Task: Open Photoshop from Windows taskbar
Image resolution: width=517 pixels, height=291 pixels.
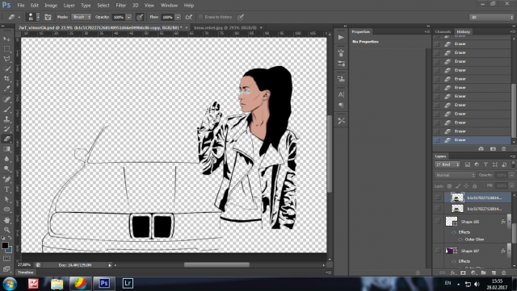Action: click(104, 284)
